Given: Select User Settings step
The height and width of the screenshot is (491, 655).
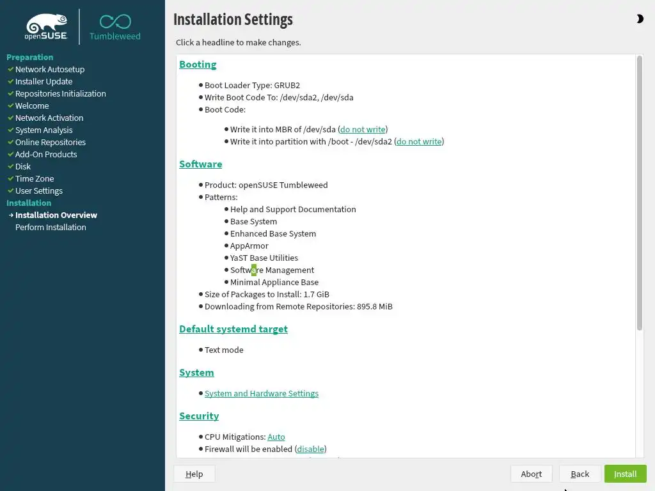Looking at the screenshot, I should 39,191.
